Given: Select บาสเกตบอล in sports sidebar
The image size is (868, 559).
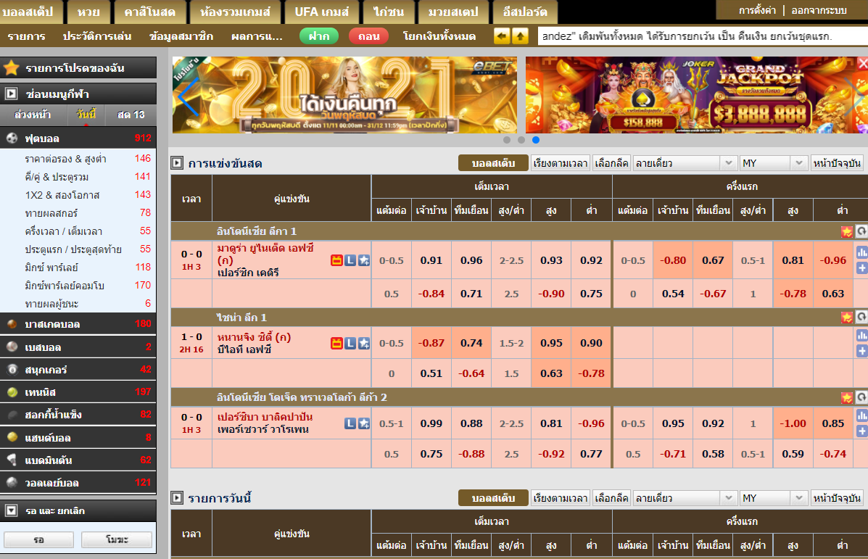Looking at the screenshot, I should pyautogui.click(x=78, y=324).
